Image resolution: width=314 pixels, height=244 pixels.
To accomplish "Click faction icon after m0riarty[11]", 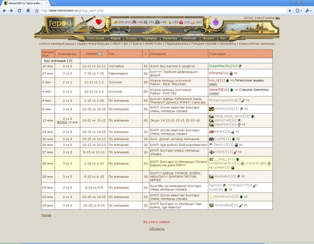I will [x=231, y=73].
